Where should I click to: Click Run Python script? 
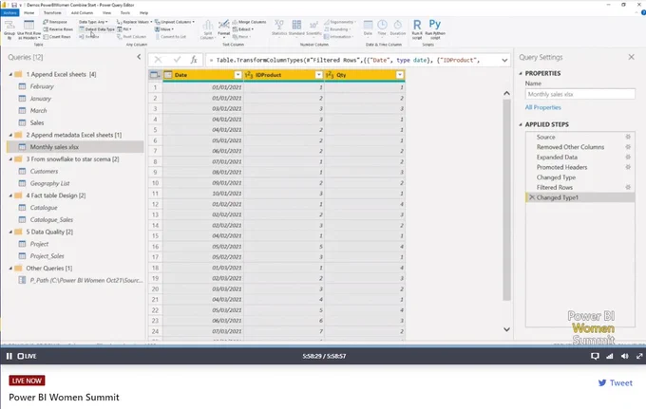click(x=435, y=29)
